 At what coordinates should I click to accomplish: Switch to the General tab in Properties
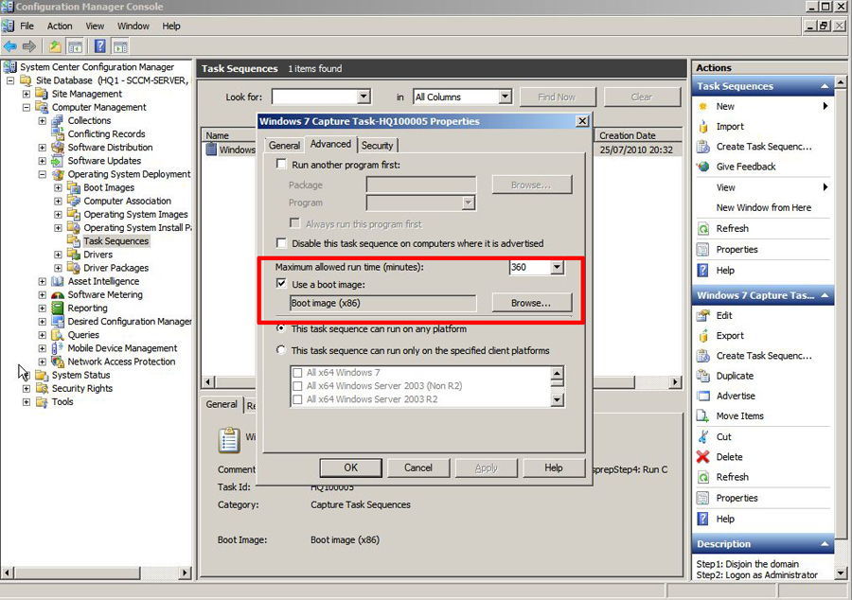[284, 146]
